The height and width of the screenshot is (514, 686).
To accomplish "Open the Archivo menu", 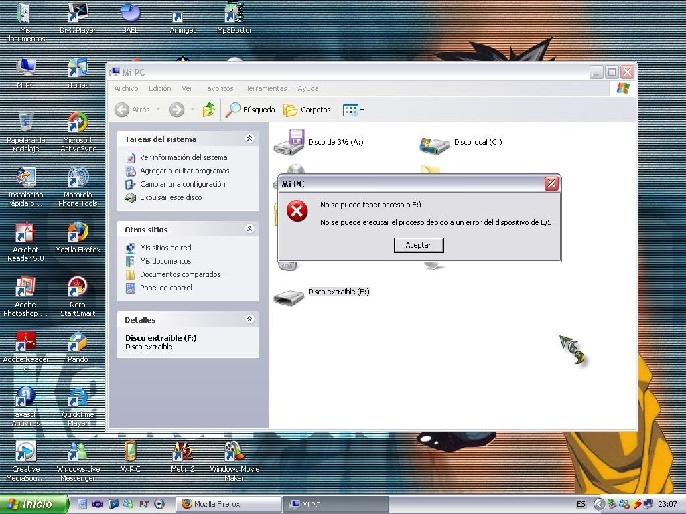I will click(126, 88).
